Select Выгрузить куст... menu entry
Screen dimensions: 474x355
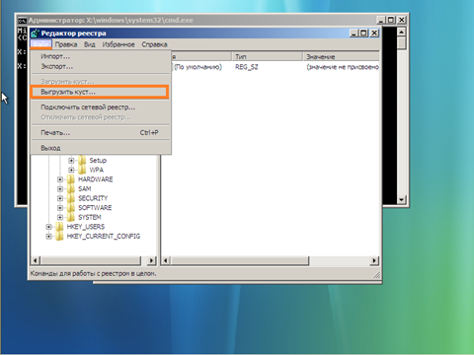[x=100, y=92]
